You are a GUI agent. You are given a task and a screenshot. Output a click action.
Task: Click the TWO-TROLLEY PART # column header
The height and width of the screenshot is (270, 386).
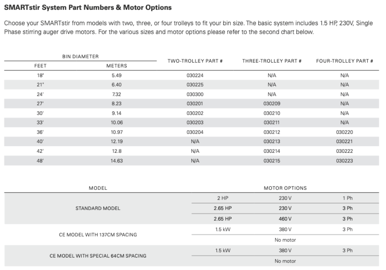click(195, 61)
